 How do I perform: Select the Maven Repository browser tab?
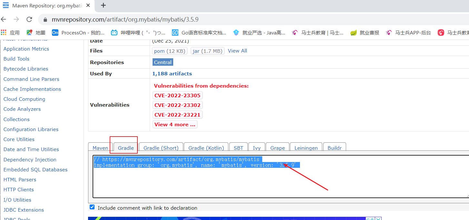(48, 5)
